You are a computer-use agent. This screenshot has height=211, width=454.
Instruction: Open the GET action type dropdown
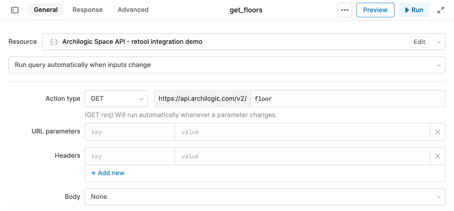point(116,99)
